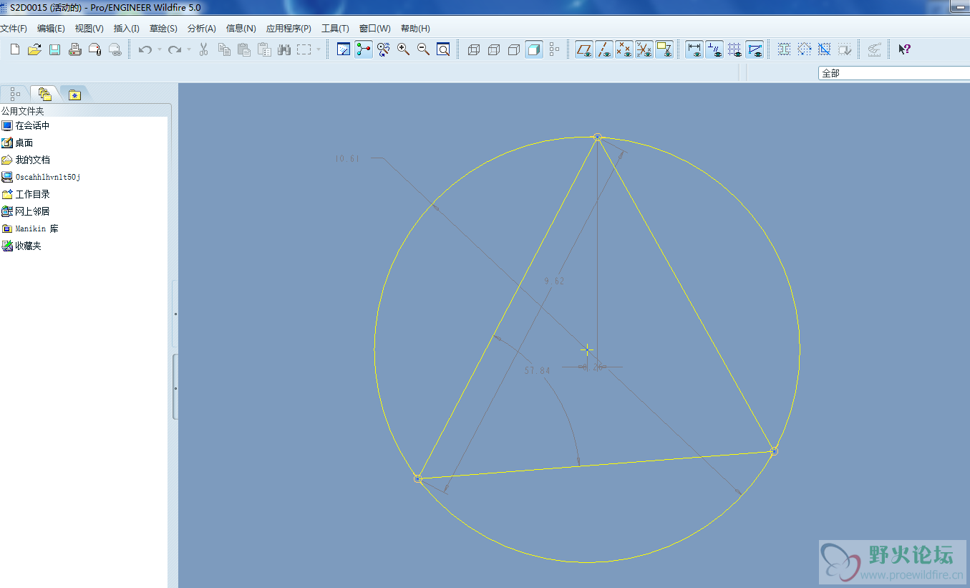Open the 全部 selection filter dropdown
Image resolution: width=970 pixels, height=588 pixels.
pyautogui.click(x=894, y=73)
